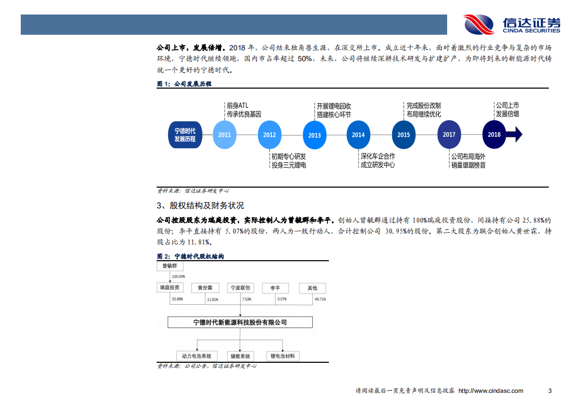
Task: Select the 2018 timeline node
Action: [493, 135]
